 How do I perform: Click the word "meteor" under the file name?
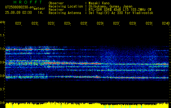click(39, 9)
